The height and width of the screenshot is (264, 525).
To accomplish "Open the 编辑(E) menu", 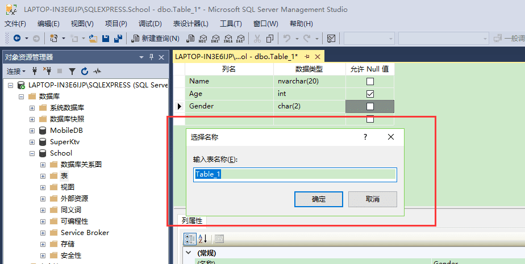I will tap(48, 24).
